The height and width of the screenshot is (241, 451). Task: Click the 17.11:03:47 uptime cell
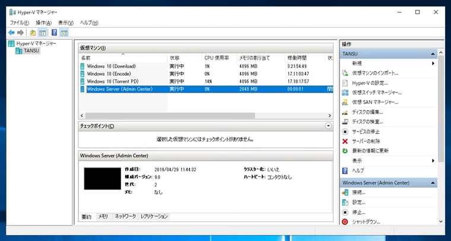coord(298,74)
